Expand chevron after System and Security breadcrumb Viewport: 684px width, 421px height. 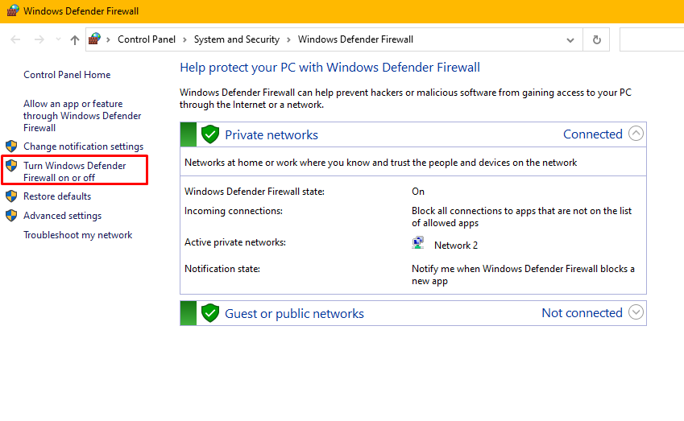(288, 39)
